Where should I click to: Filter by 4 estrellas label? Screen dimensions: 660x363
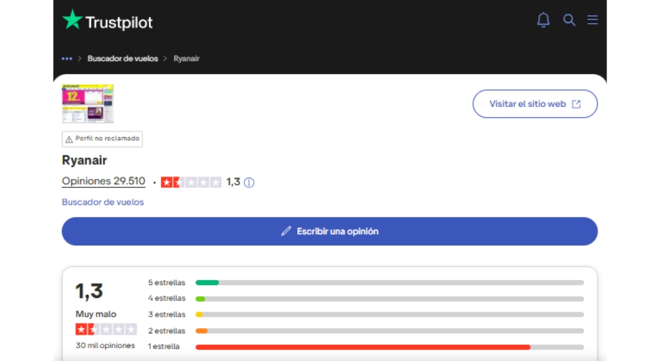click(167, 298)
